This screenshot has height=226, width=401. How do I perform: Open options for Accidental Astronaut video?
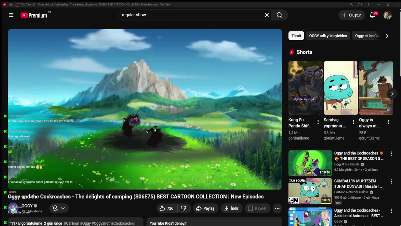(x=391, y=211)
